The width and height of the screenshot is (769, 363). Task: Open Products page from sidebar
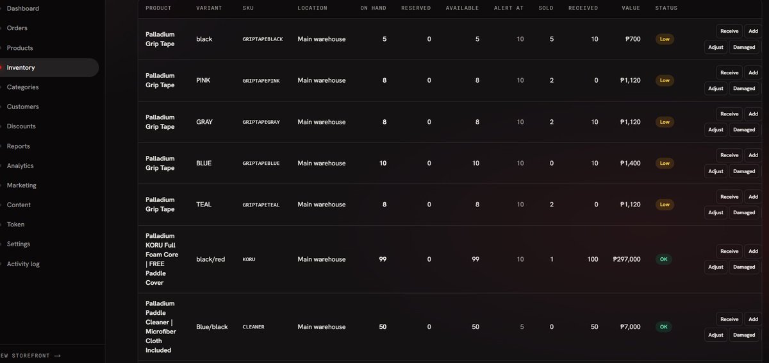tap(20, 48)
